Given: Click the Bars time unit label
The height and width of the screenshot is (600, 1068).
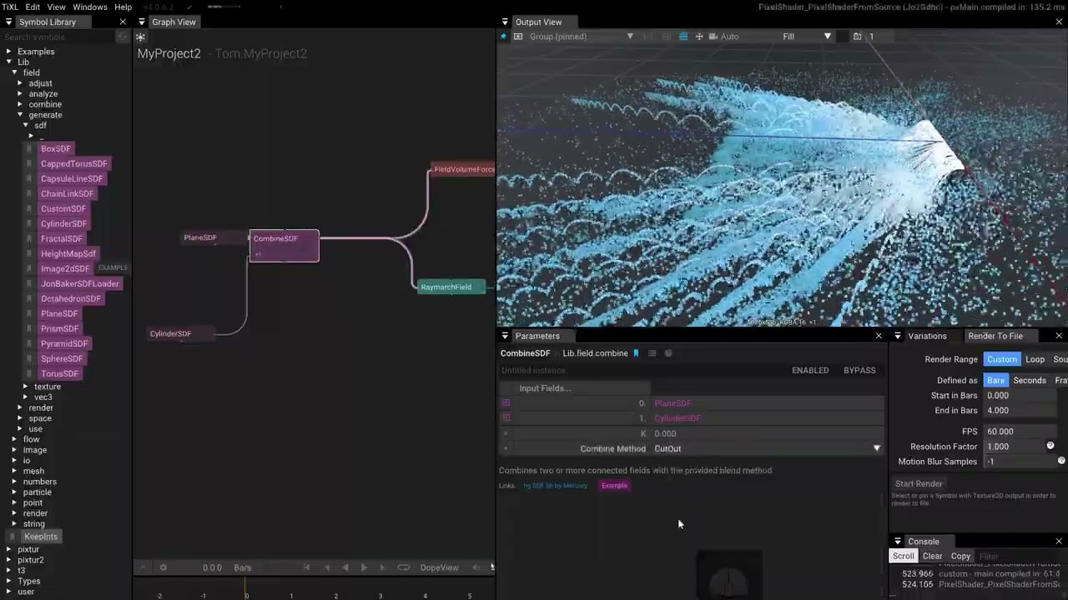Looking at the screenshot, I should tap(243, 567).
